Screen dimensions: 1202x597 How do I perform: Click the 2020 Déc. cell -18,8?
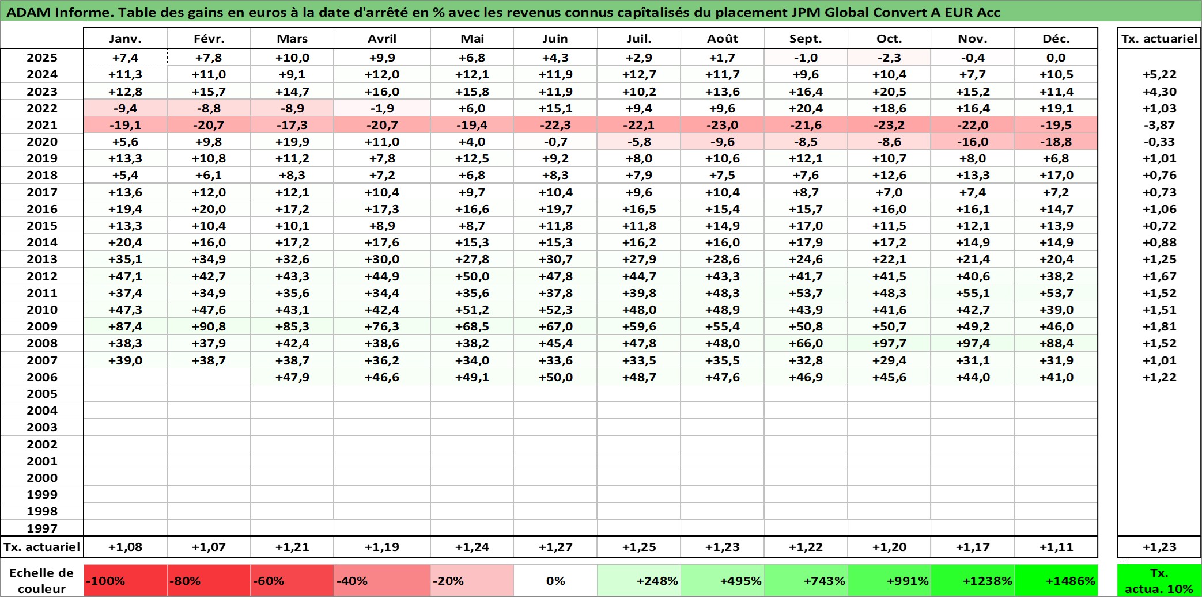(x=1056, y=142)
